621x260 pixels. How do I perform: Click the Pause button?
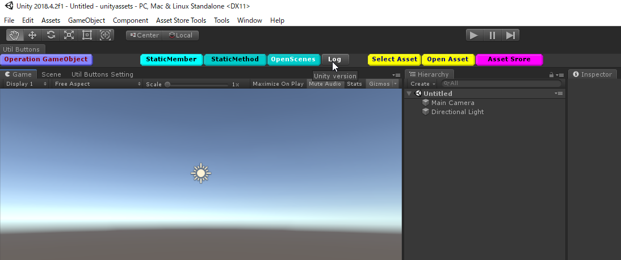click(492, 35)
